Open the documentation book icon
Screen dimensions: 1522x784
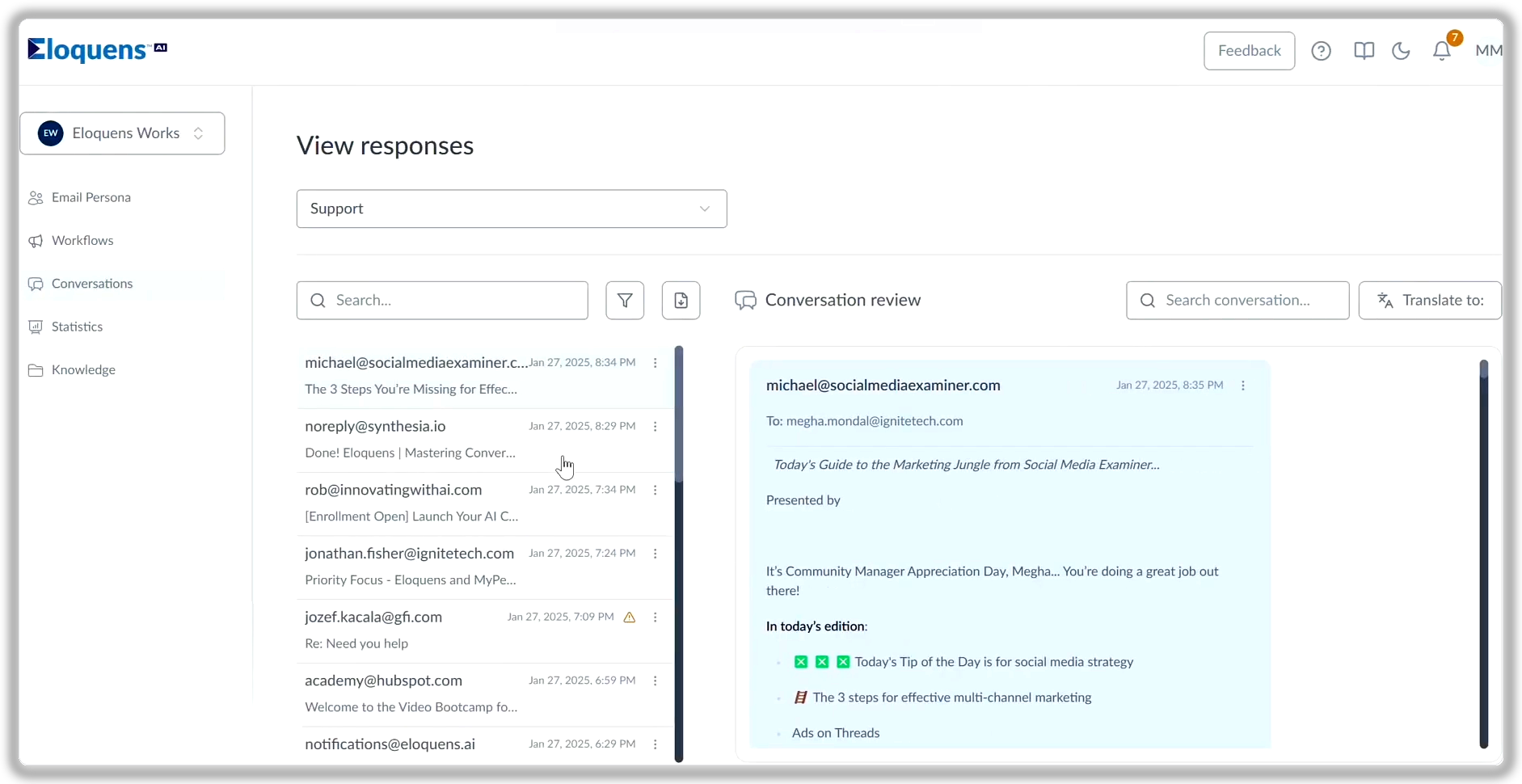coord(1364,51)
